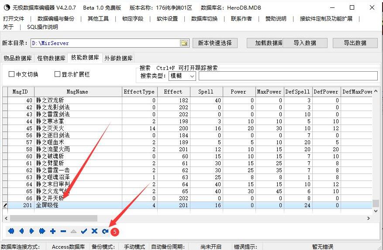Switch to the 怪物数据库 tab
This screenshot has height=250, width=383.
pos(51,58)
